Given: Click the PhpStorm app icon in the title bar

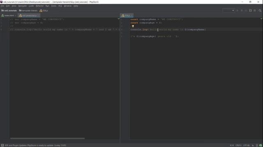Looking at the screenshot, I should tap(2, 2).
